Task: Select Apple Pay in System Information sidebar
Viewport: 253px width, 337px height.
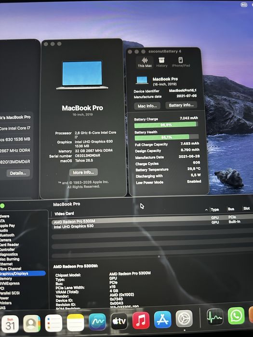Action: tap(7, 225)
